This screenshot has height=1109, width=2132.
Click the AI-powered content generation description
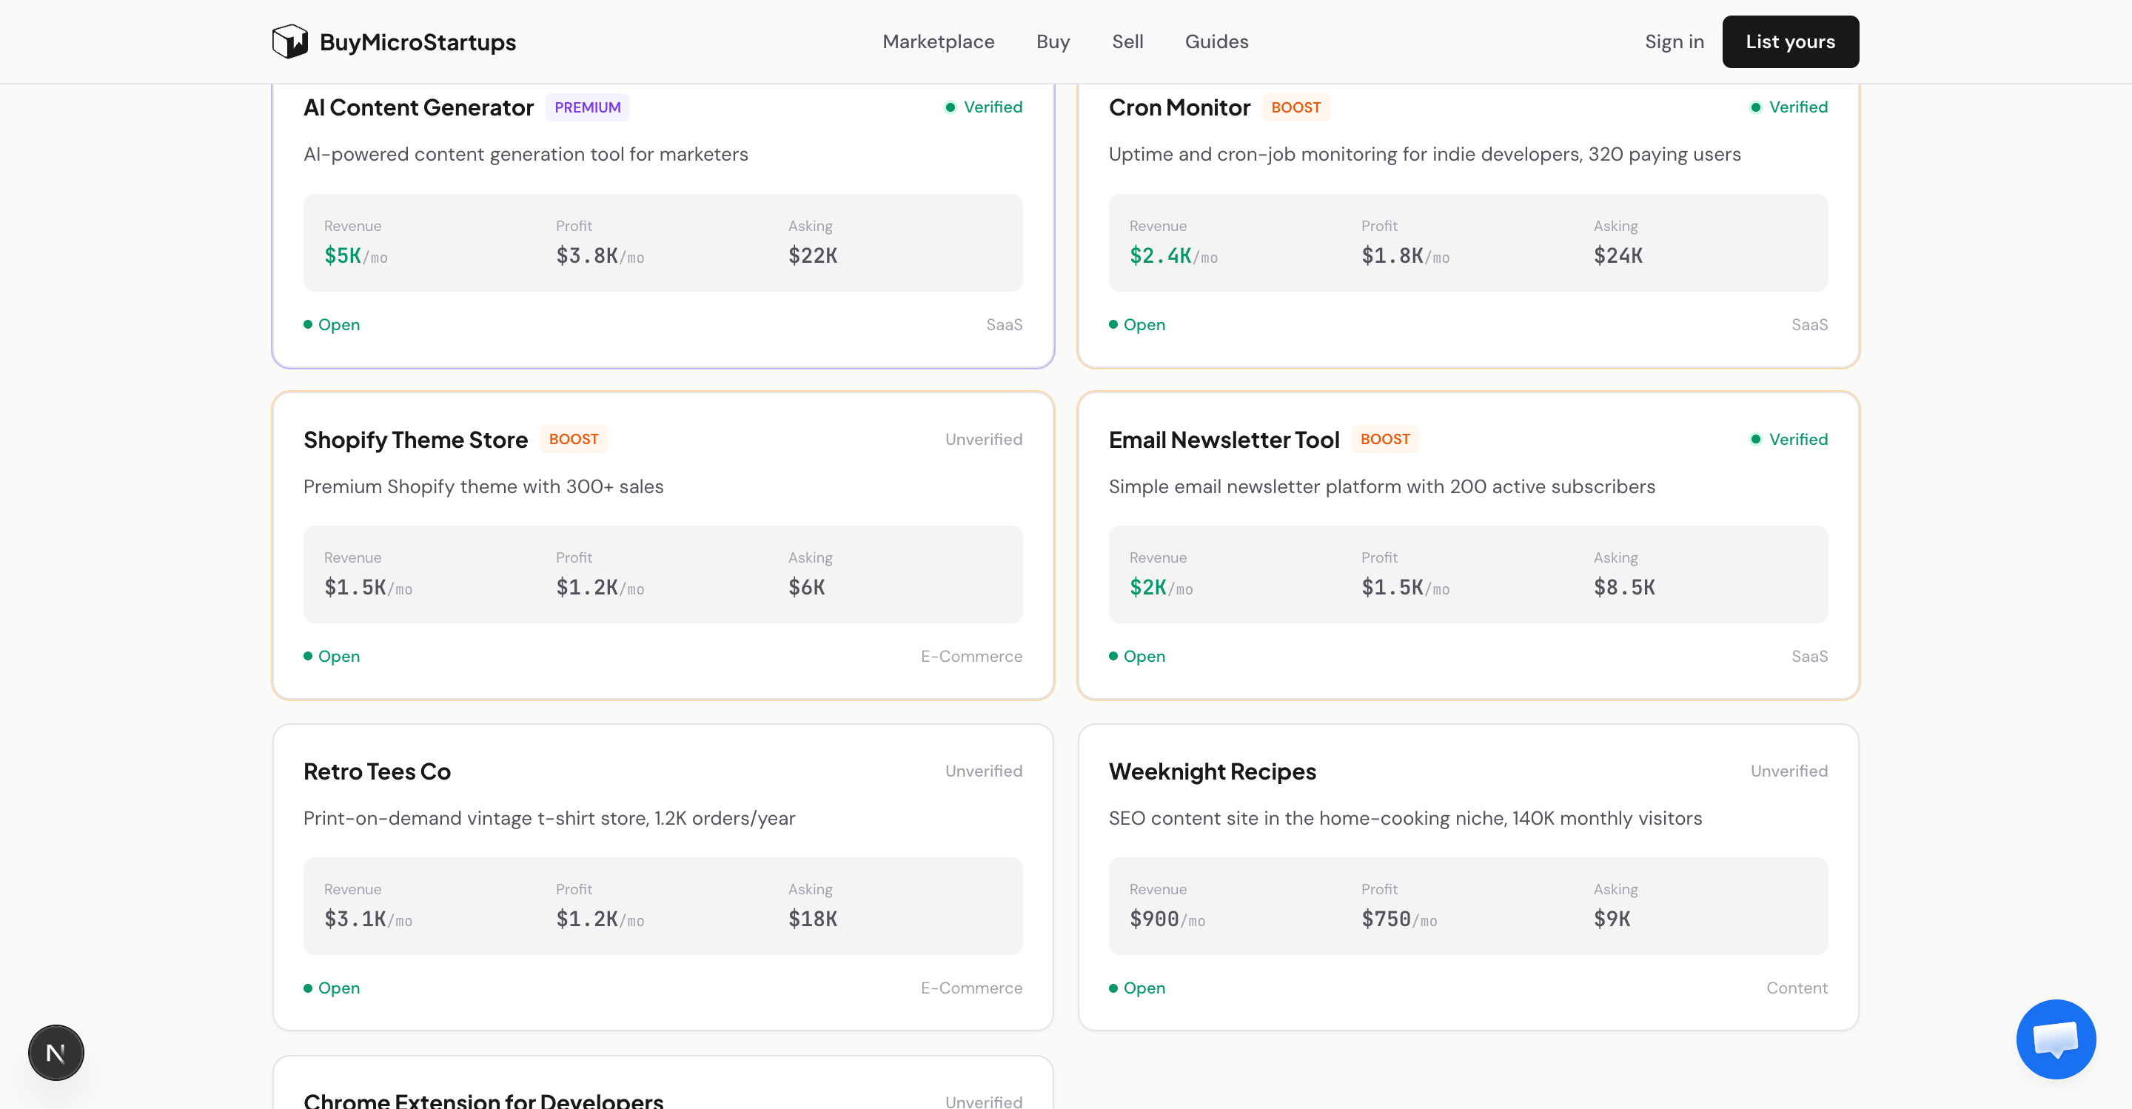526,155
